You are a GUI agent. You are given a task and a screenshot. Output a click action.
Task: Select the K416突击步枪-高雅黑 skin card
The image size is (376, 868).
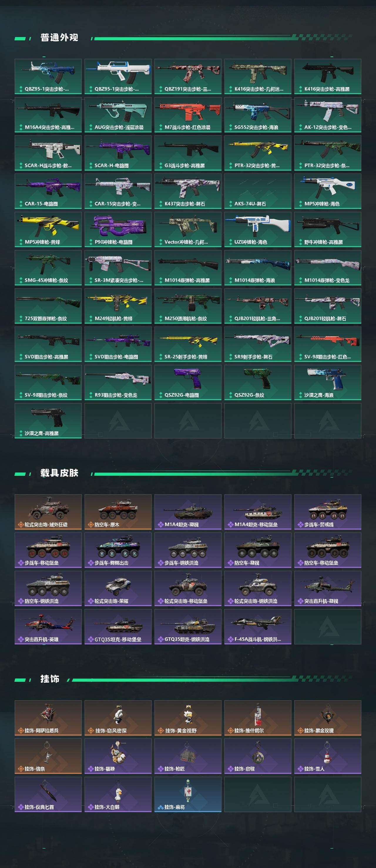tap(328, 77)
